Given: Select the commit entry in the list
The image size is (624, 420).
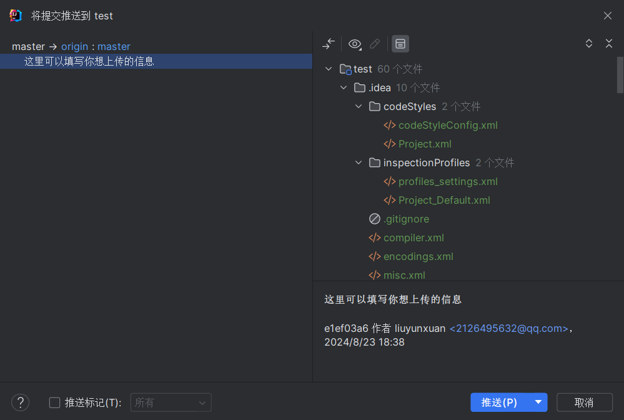Looking at the screenshot, I should (x=89, y=61).
